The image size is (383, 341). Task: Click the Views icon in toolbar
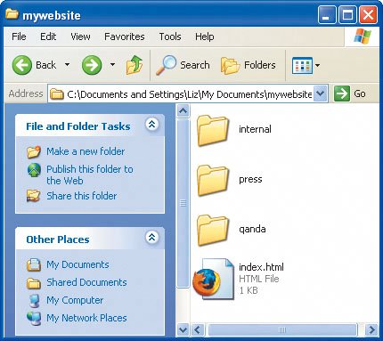pos(302,65)
